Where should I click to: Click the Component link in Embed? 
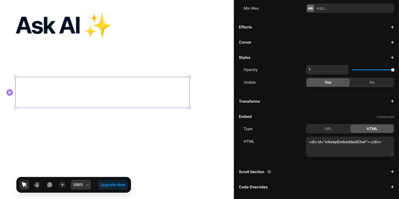(x=385, y=117)
